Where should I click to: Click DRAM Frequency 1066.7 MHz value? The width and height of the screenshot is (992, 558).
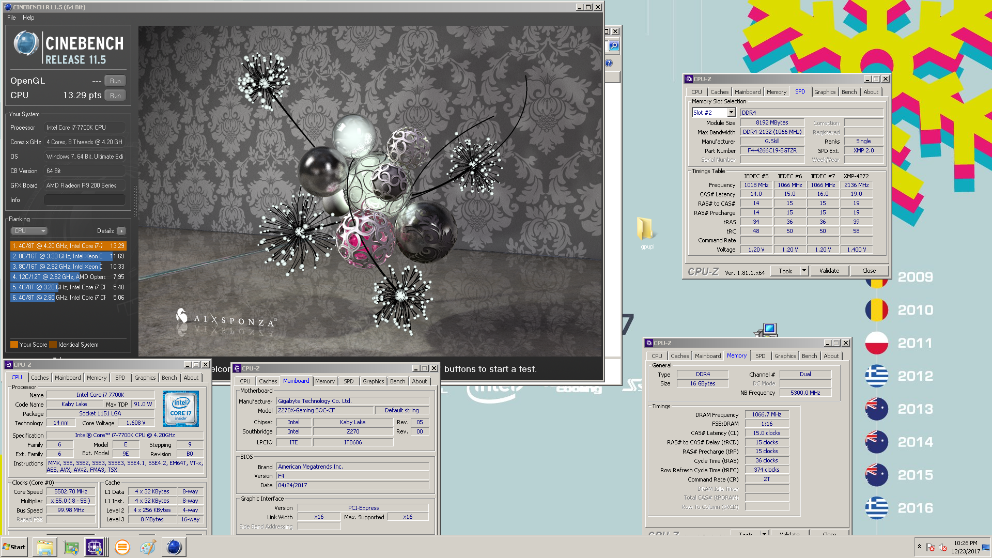(766, 414)
